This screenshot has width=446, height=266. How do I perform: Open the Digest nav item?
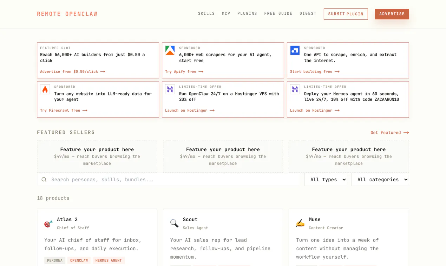click(x=308, y=14)
